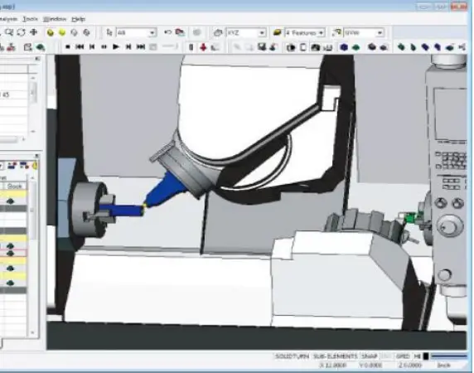
Task: Click the selection arrow icon
Action: [109, 32]
